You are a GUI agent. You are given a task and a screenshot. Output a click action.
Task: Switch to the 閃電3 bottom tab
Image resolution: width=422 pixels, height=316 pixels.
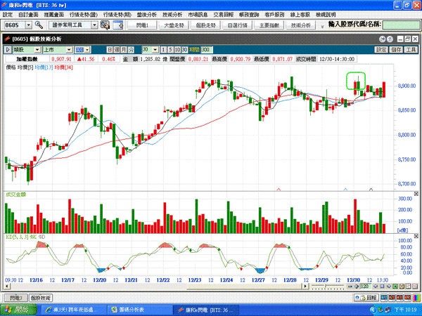pyautogui.click(x=16, y=298)
